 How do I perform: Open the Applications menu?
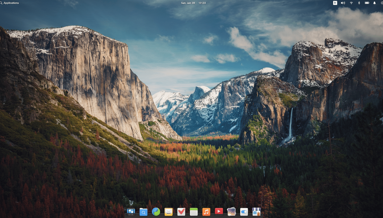pos(10,3)
